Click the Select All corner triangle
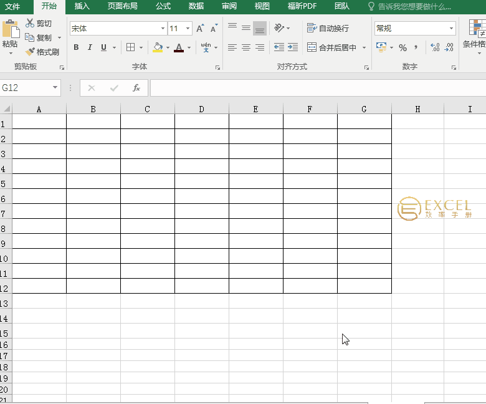This screenshot has height=404, width=486. point(6,109)
